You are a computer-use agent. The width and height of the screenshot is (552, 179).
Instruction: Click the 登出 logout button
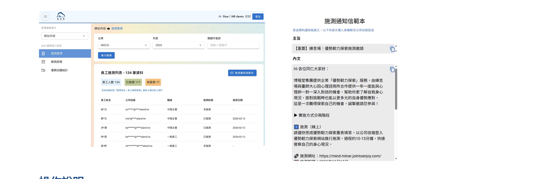(x=258, y=17)
